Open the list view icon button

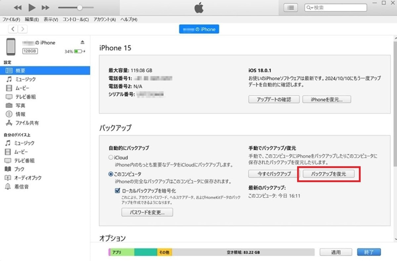(290, 8)
